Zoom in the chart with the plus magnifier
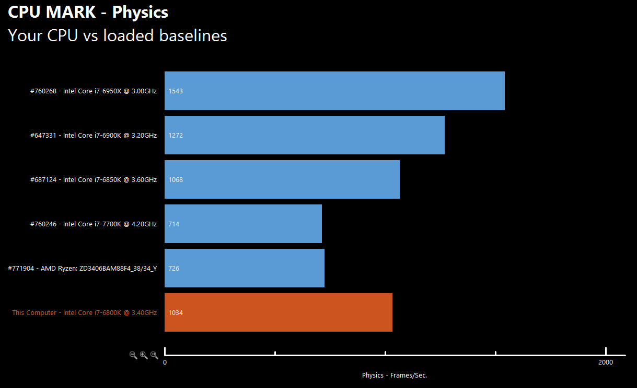 144,355
